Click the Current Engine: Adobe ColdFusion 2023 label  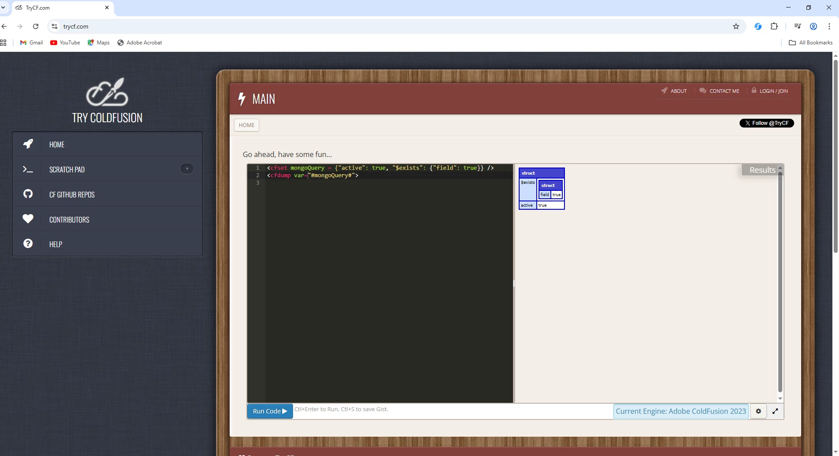point(681,411)
